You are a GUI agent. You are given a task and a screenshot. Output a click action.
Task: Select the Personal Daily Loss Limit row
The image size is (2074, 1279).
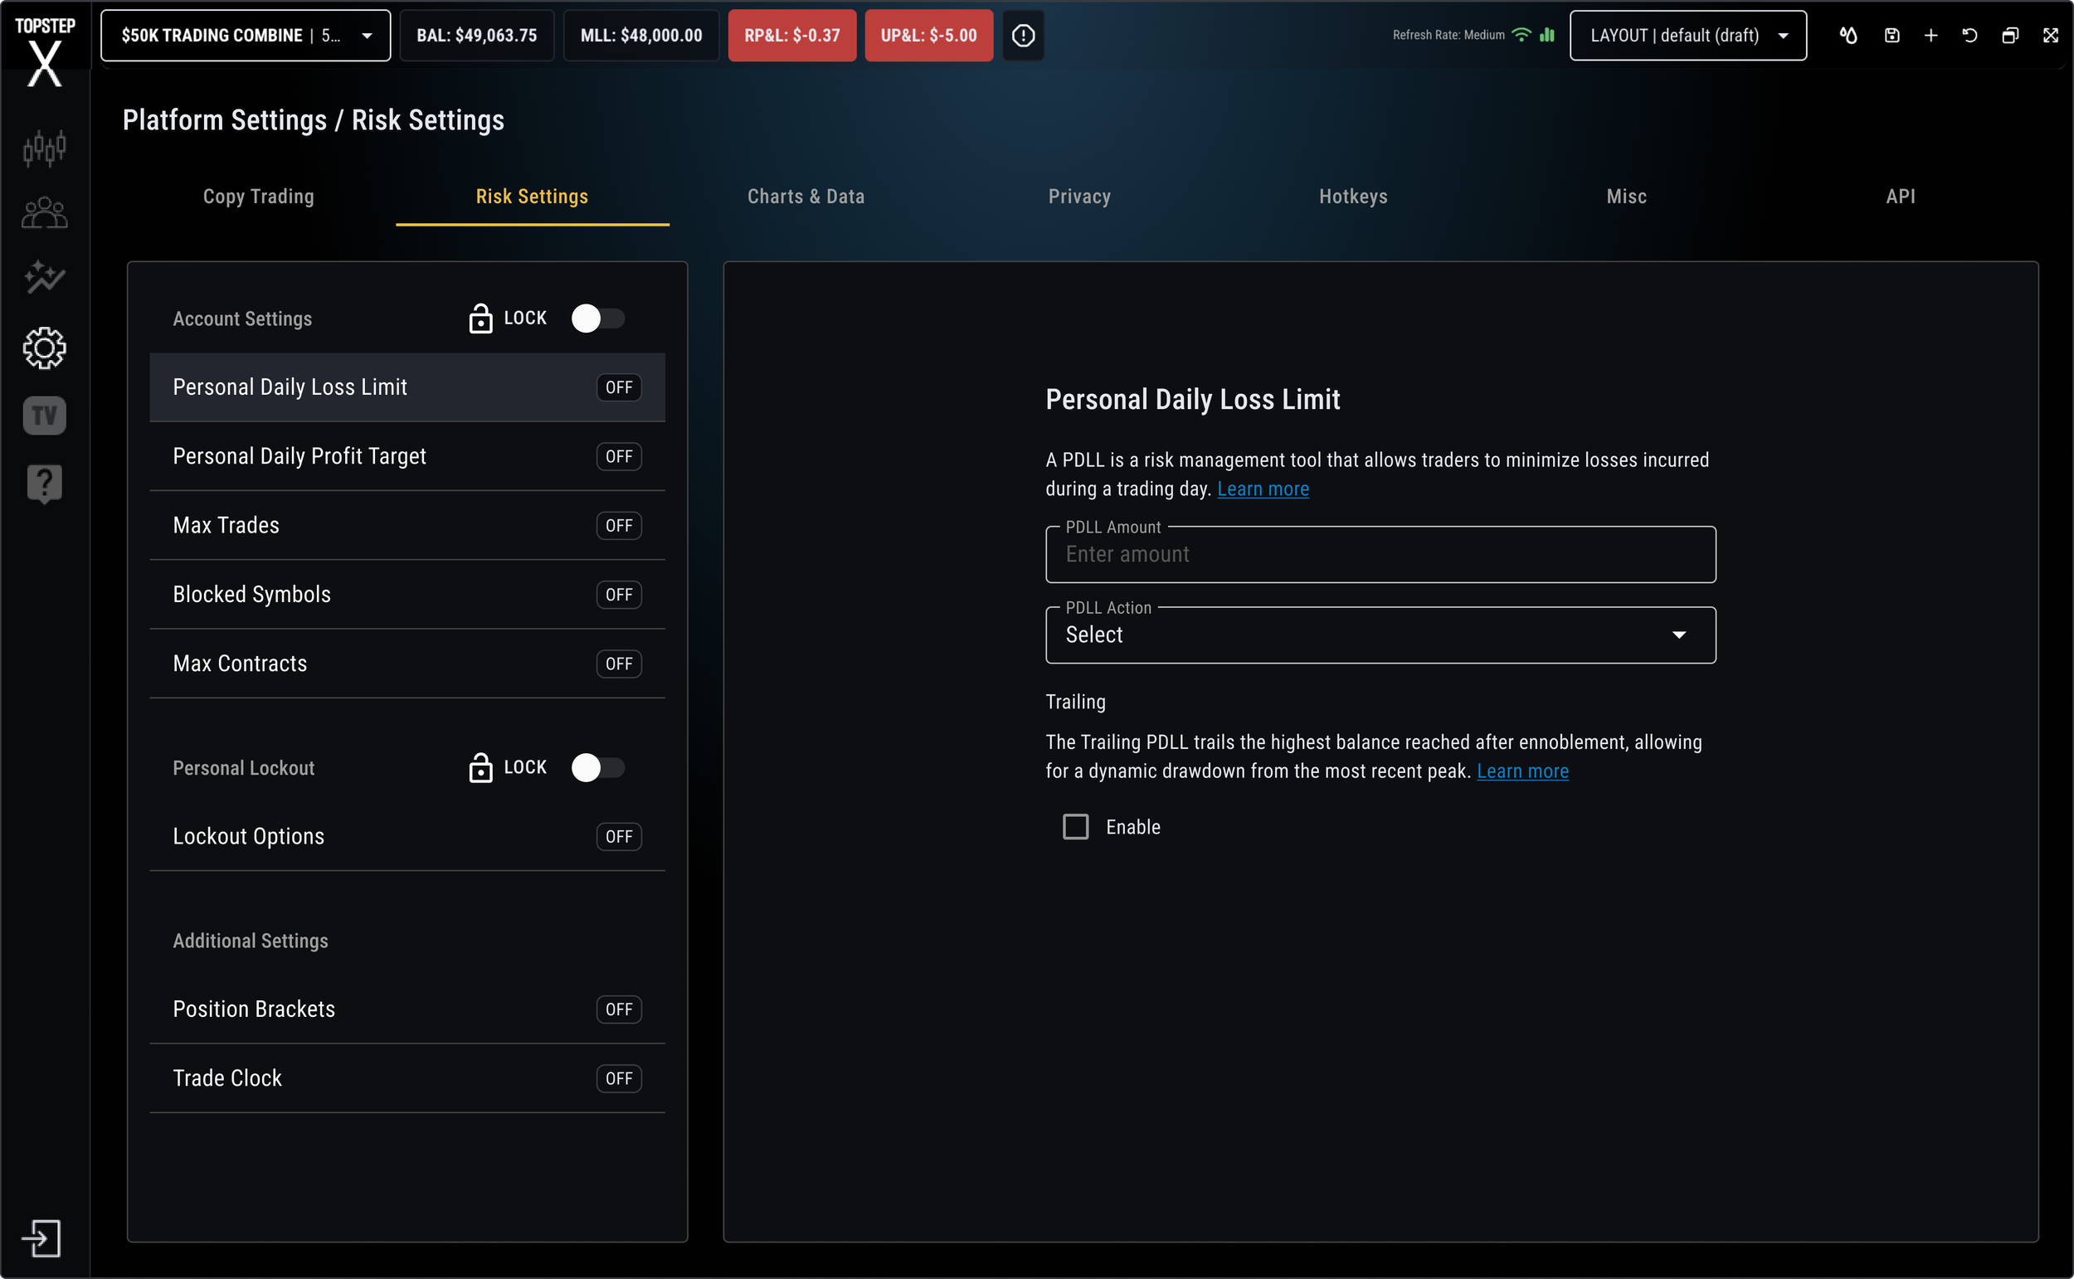[x=407, y=387]
